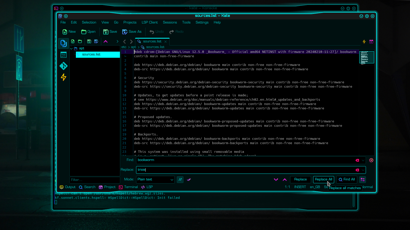
Task: Click the Konsole window titlebar icon
Action: [x=56, y=8]
